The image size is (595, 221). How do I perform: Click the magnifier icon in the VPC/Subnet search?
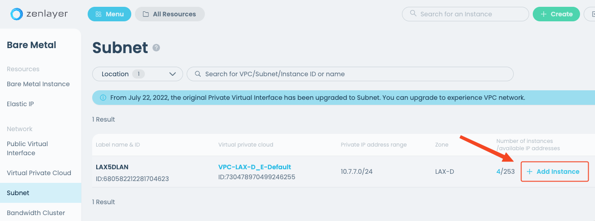(198, 74)
